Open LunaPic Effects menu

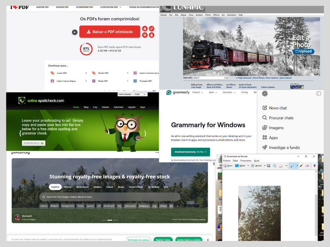216,15
